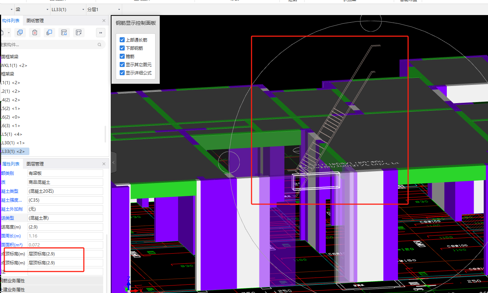Expand the 钢筋业务属性 section

tap(52, 281)
